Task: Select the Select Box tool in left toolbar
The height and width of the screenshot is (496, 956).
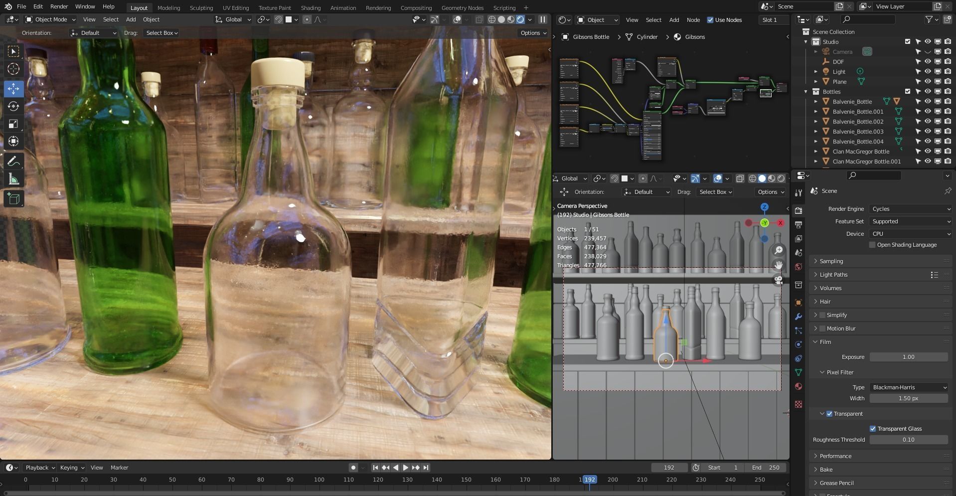Action: click(13, 51)
